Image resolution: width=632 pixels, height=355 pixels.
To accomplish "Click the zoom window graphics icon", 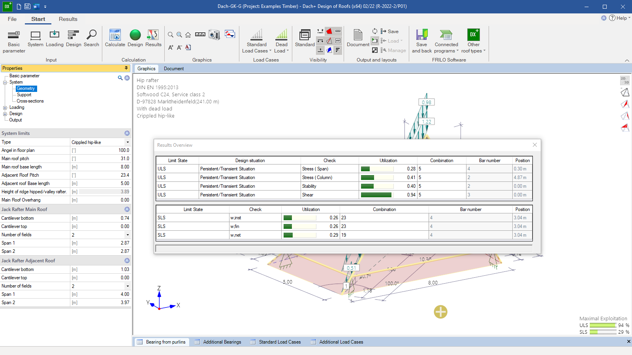I will [x=179, y=35].
